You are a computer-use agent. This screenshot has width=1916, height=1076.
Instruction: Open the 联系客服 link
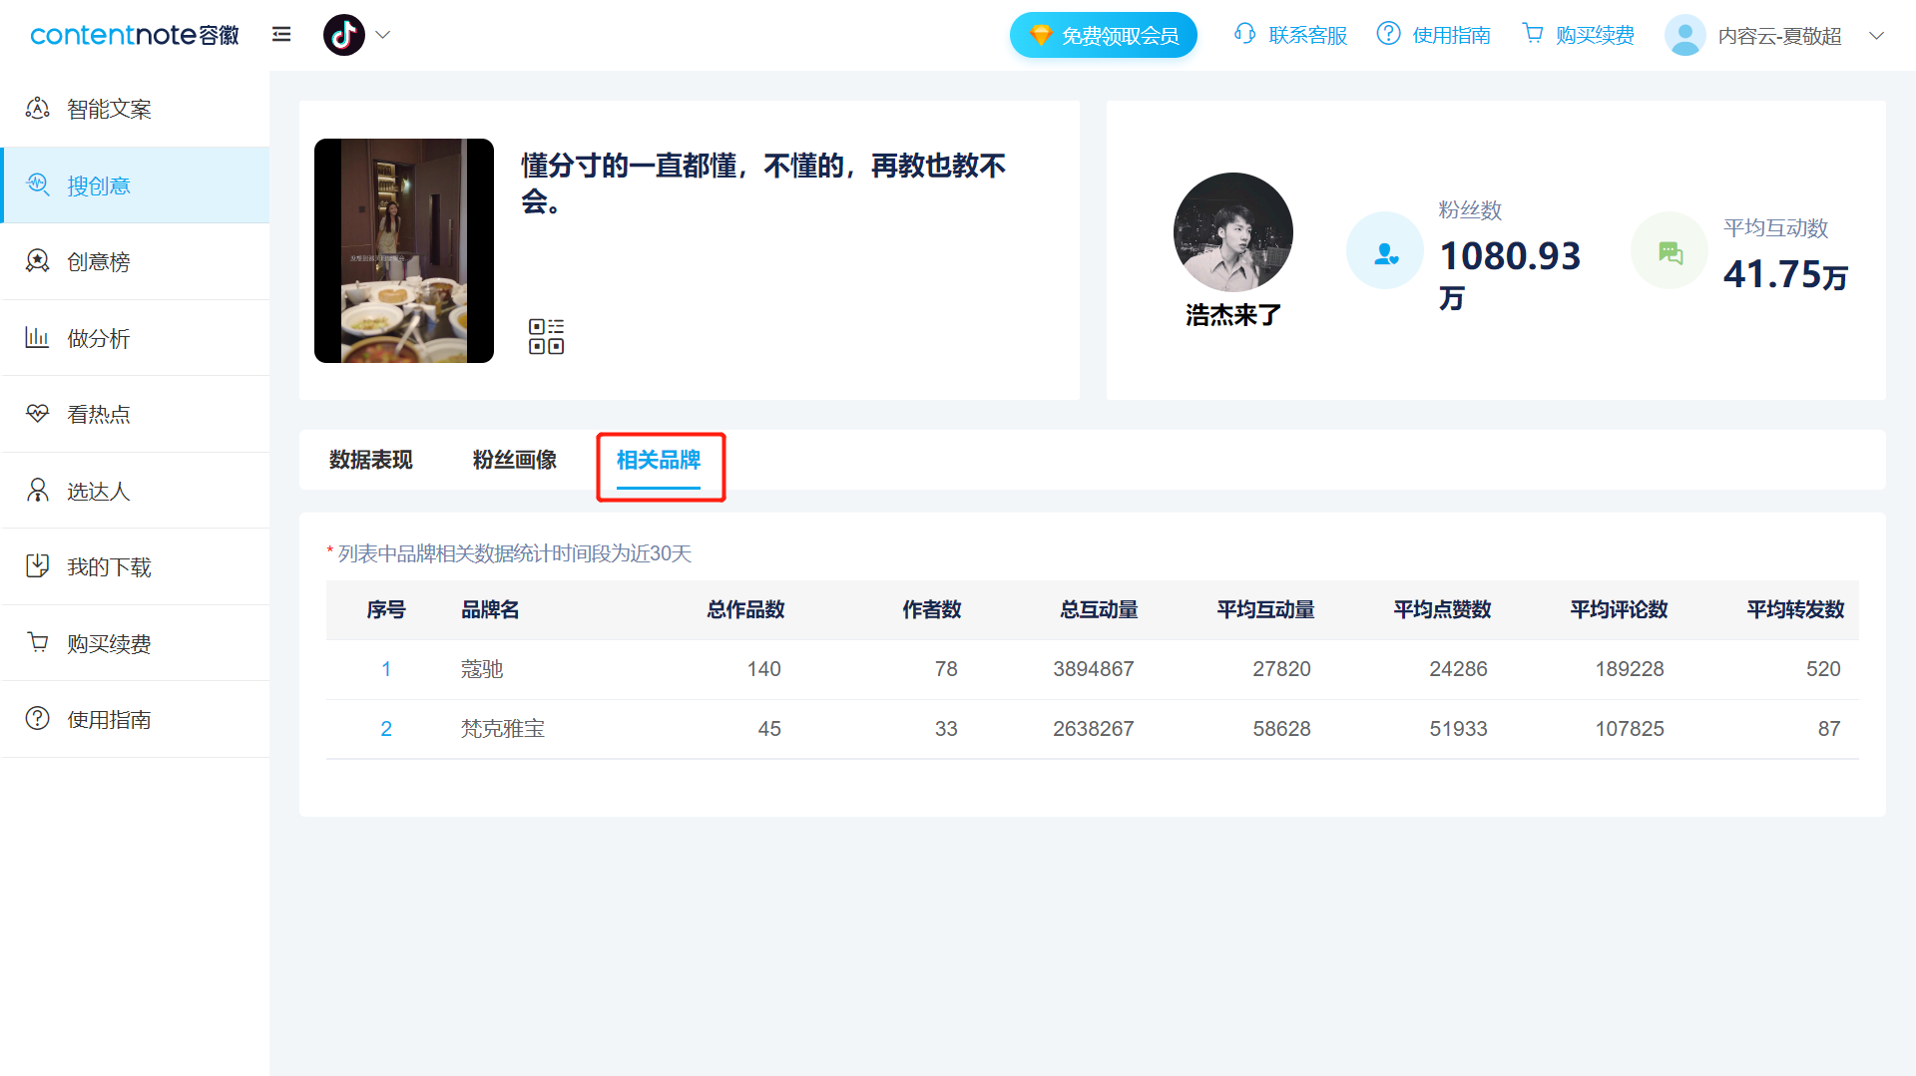[1307, 35]
